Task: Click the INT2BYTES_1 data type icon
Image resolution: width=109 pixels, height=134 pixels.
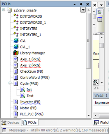Action: coord(16,34)
